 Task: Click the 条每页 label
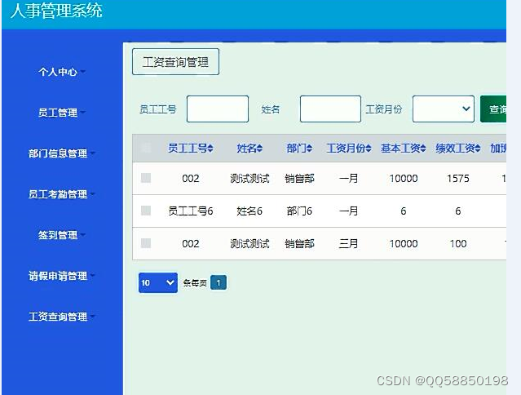click(195, 283)
